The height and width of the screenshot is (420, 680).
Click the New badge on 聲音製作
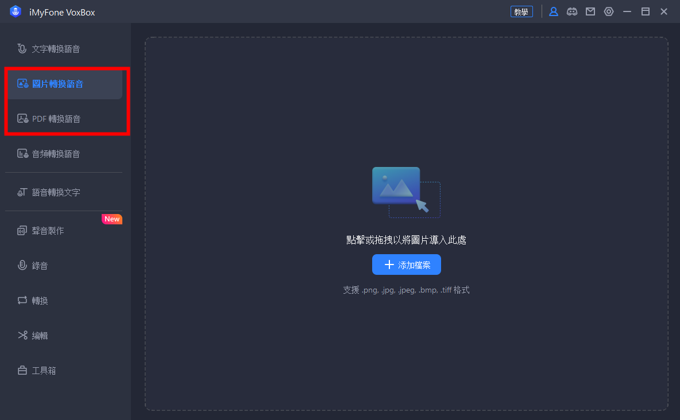click(112, 219)
